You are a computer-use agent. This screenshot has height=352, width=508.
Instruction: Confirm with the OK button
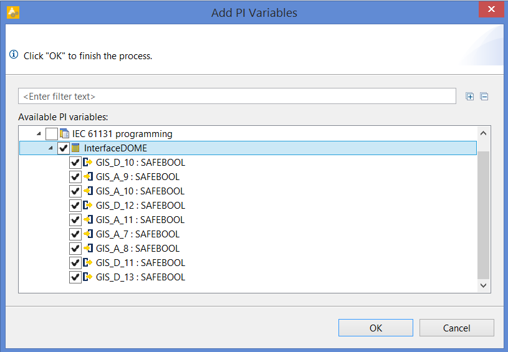click(x=376, y=328)
